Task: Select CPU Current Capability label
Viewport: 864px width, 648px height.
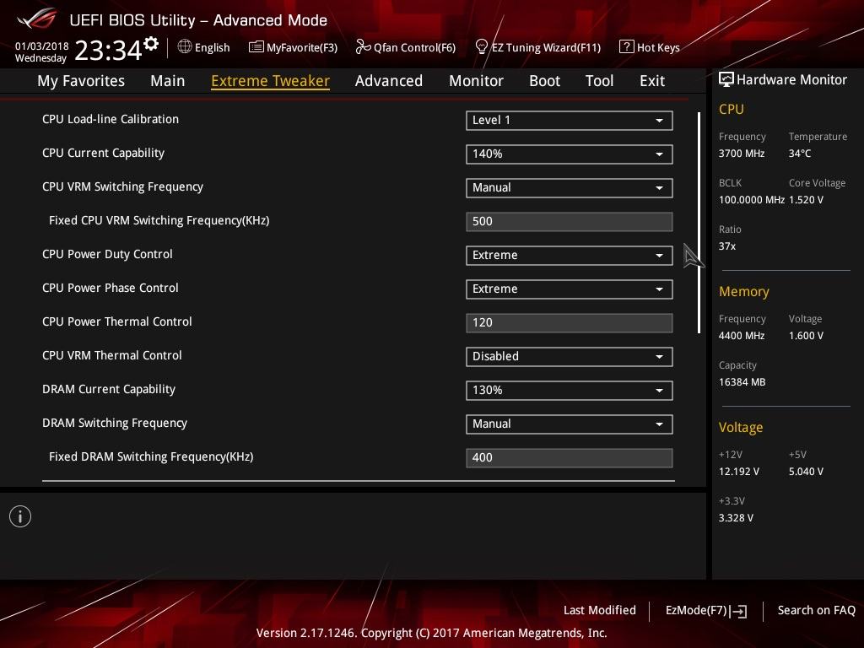Action: click(x=103, y=154)
